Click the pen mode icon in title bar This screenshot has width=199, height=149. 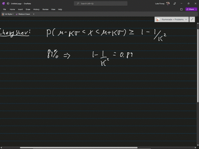[175, 4]
